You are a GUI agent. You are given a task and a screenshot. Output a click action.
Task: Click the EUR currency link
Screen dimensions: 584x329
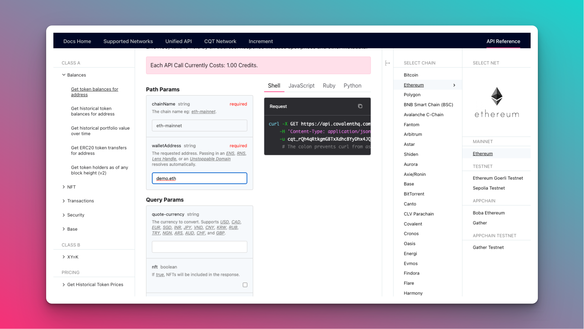pos(156,228)
